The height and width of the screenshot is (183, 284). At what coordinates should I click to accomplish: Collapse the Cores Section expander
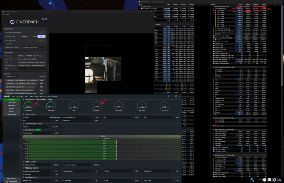click(x=24, y=130)
